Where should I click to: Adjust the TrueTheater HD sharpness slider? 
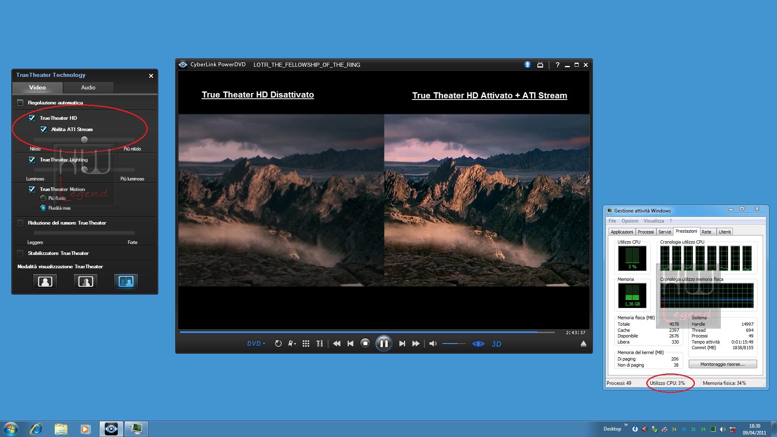click(84, 140)
